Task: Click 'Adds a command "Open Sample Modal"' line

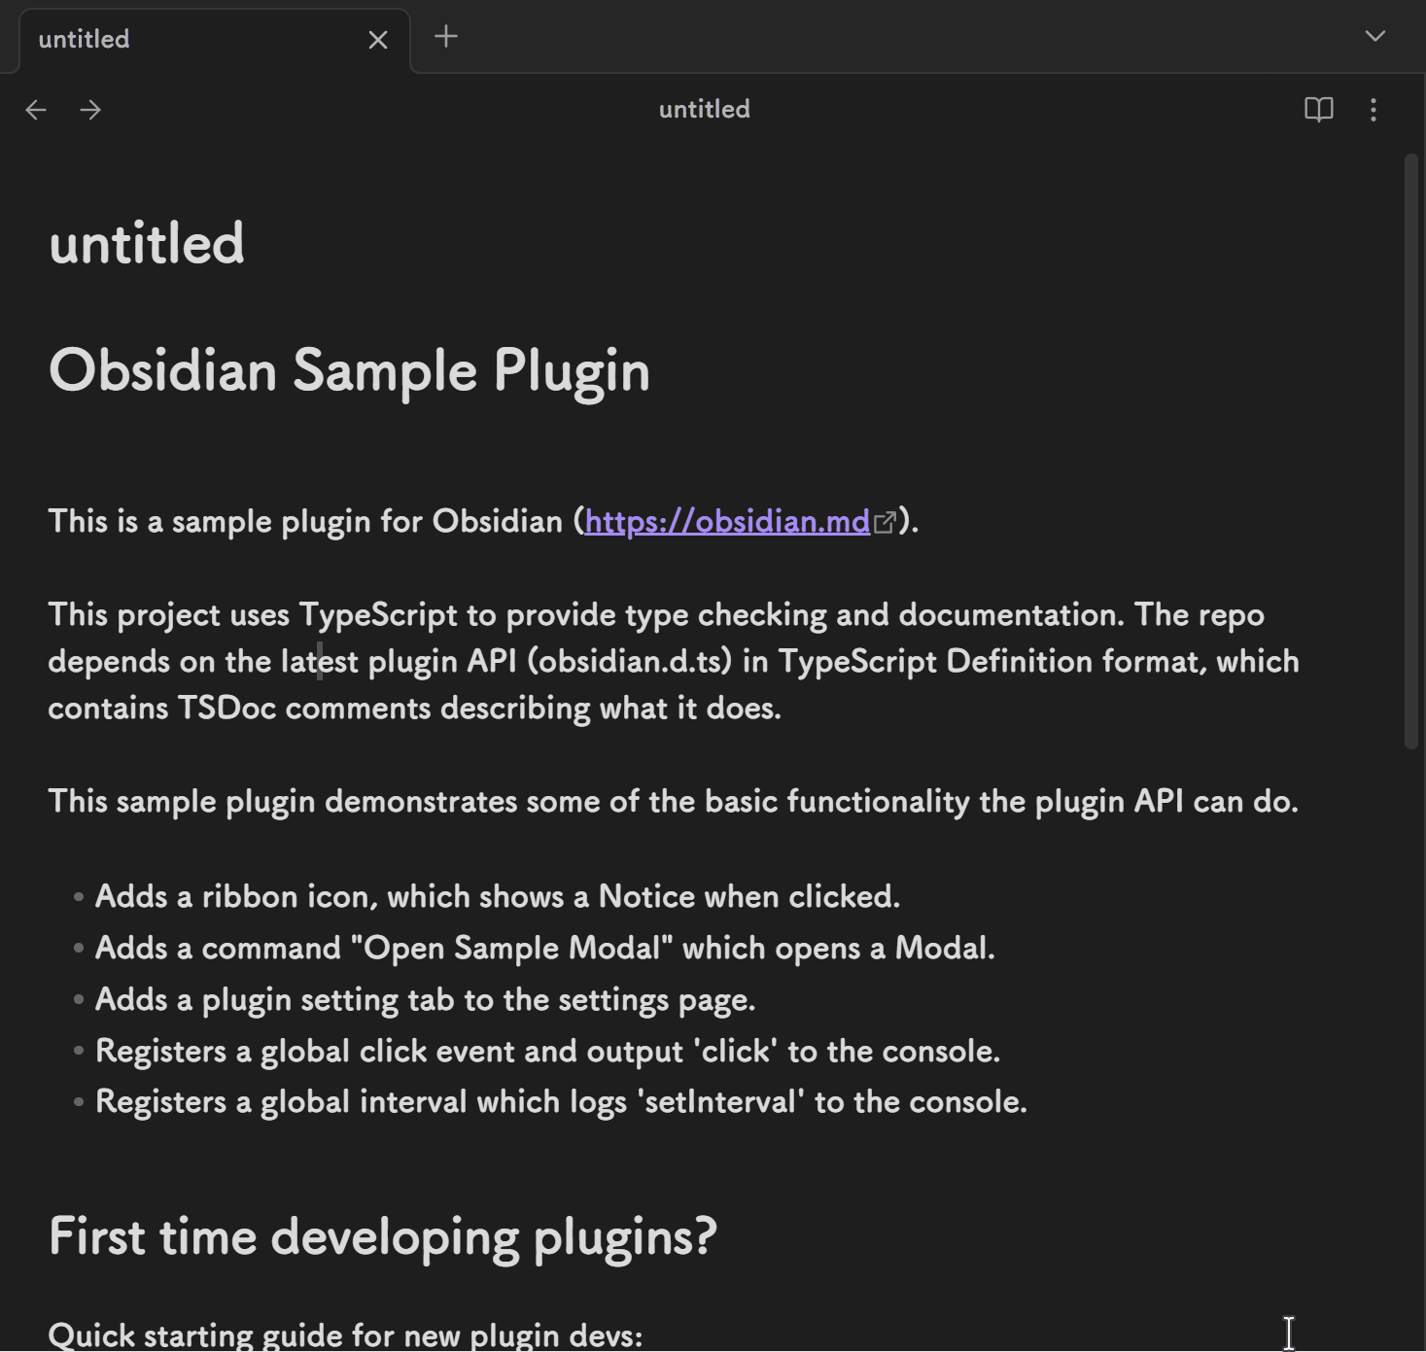Action: (x=545, y=948)
